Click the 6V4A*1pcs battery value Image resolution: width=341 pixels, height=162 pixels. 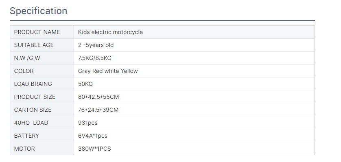[x=93, y=136]
